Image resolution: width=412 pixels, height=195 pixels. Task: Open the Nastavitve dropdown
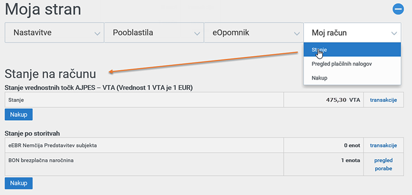tap(55, 33)
